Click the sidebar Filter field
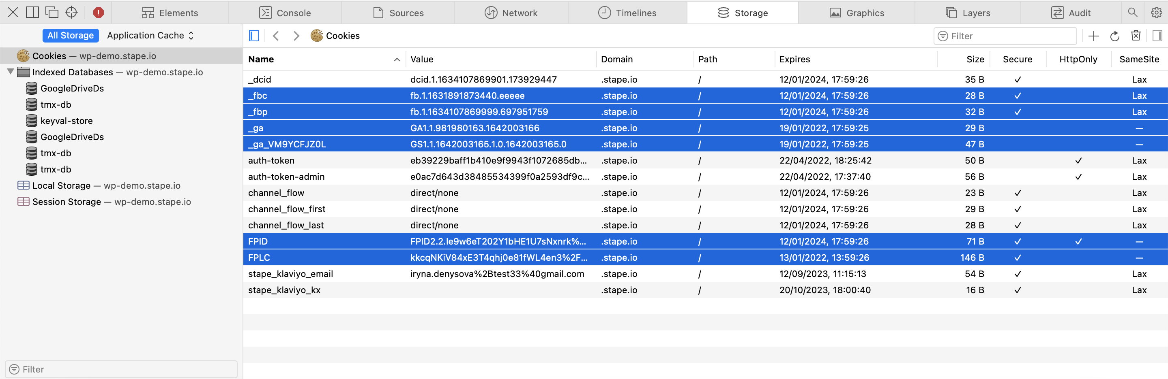The width and height of the screenshot is (1168, 379). 121,369
